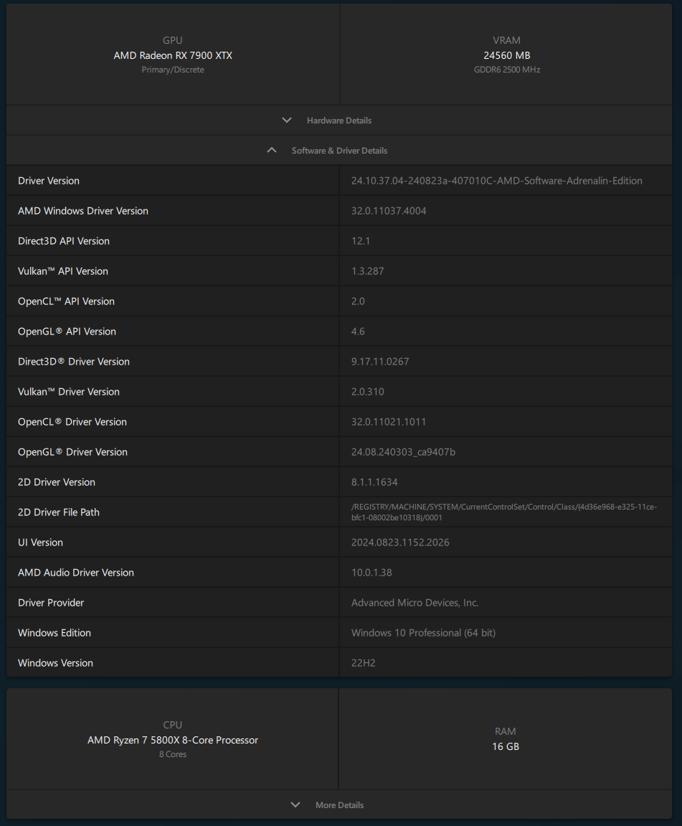Click the Windows Version label
Image resolution: width=682 pixels, height=826 pixels.
pyautogui.click(x=55, y=662)
